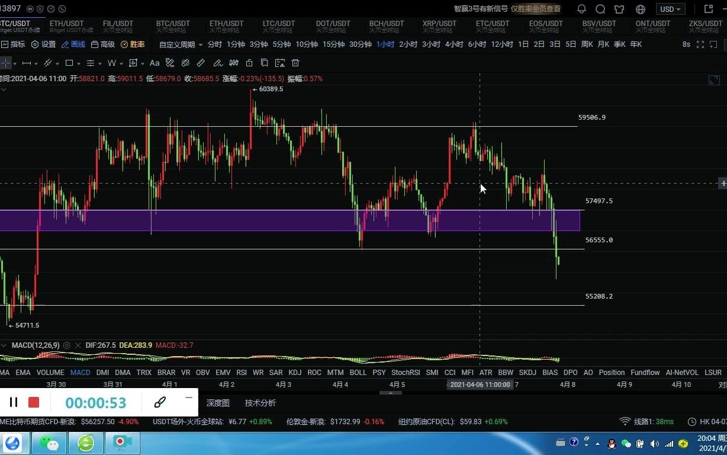This screenshot has width=727, height=455.
Task: Open the 深度图 depth chart tab
Action: 218,403
